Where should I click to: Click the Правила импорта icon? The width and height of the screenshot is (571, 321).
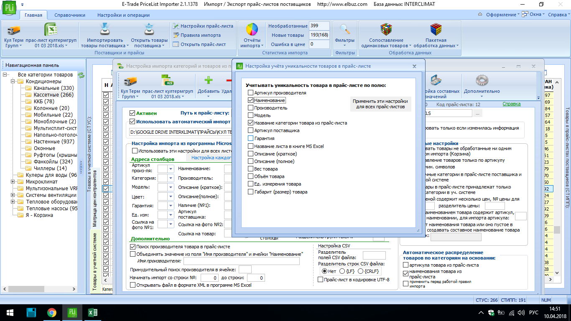(176, 35)
